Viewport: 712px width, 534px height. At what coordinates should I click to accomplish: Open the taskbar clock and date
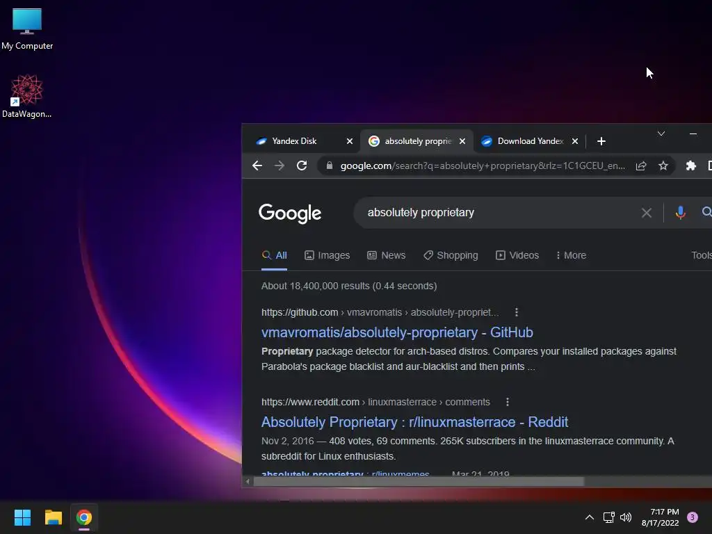(661, 517)
